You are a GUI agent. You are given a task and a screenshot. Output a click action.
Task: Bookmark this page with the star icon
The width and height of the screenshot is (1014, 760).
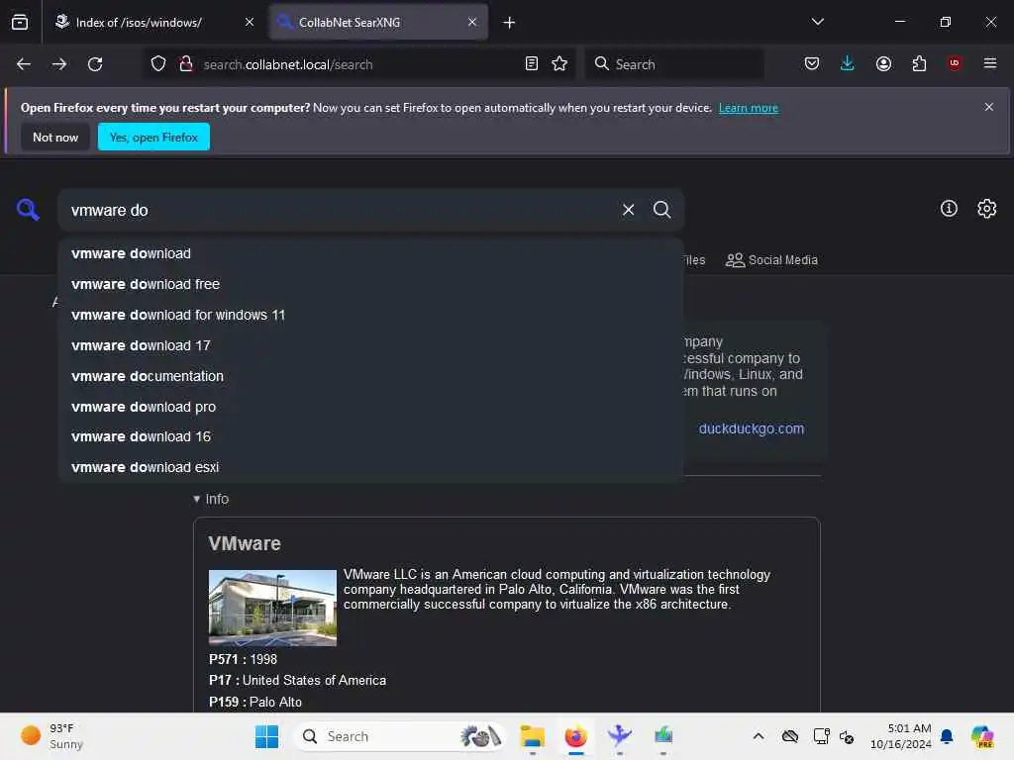(x=559, y=63)
